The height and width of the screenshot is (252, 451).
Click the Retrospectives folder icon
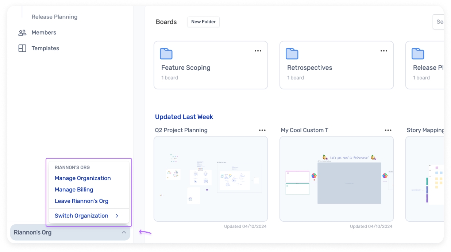pos(292,54)
